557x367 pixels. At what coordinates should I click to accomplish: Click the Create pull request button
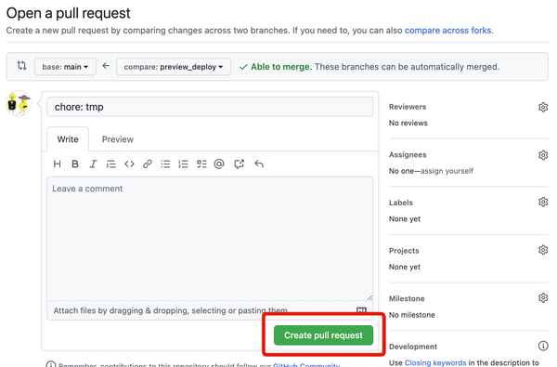coord(323,335)
